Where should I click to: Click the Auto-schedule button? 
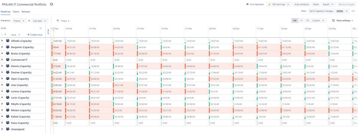(301, 4)
